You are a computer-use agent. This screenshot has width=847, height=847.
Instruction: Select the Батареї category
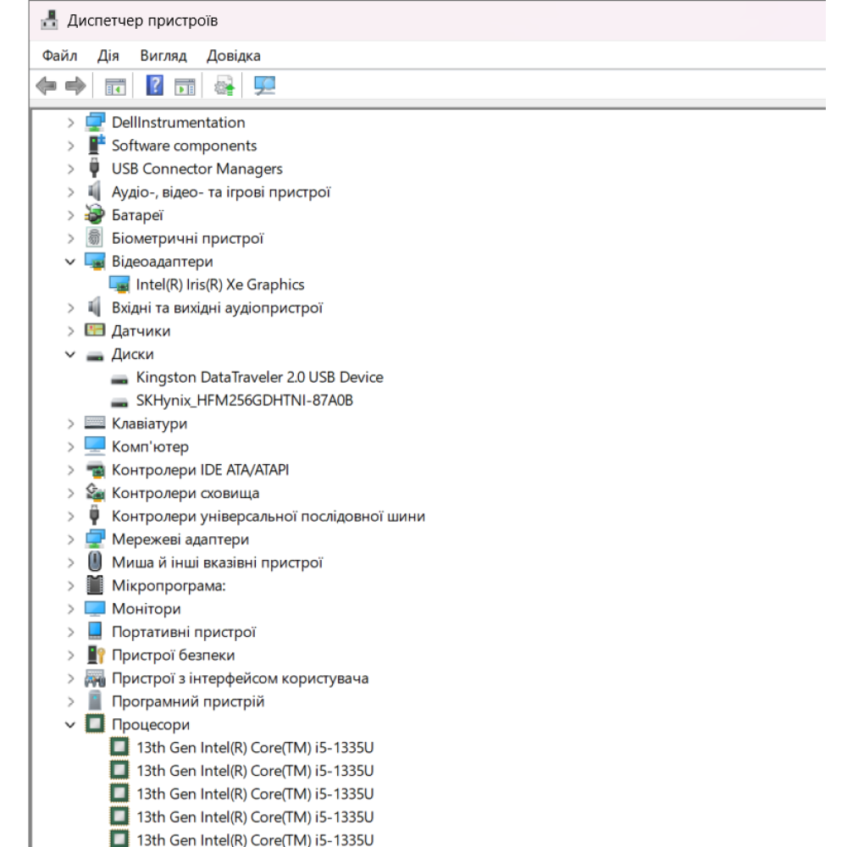(x=137, y=215)
